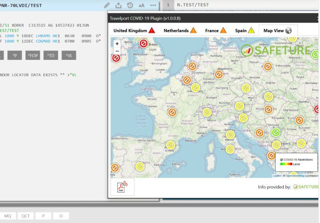Screen dimensions: 320x223
Task: Export report using the PDF icon
Action: [x=122, y=187]
